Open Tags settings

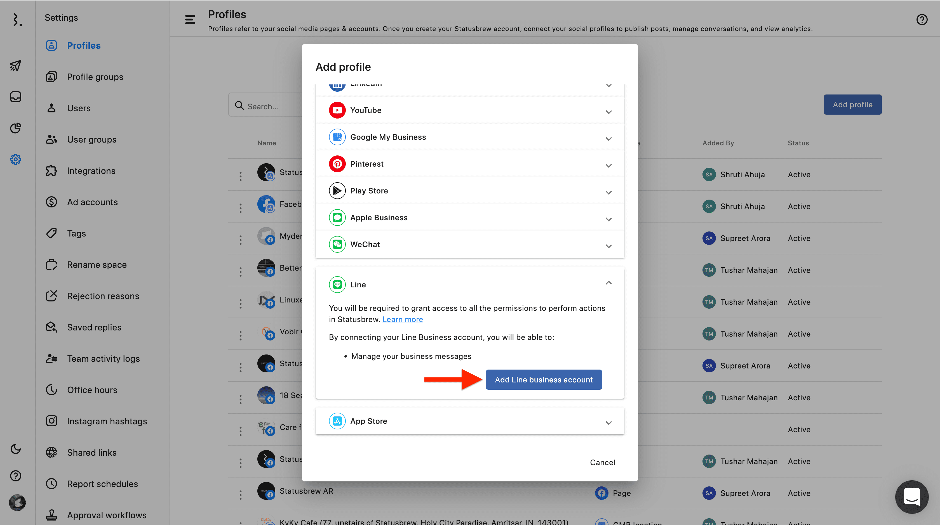[66, 233]
